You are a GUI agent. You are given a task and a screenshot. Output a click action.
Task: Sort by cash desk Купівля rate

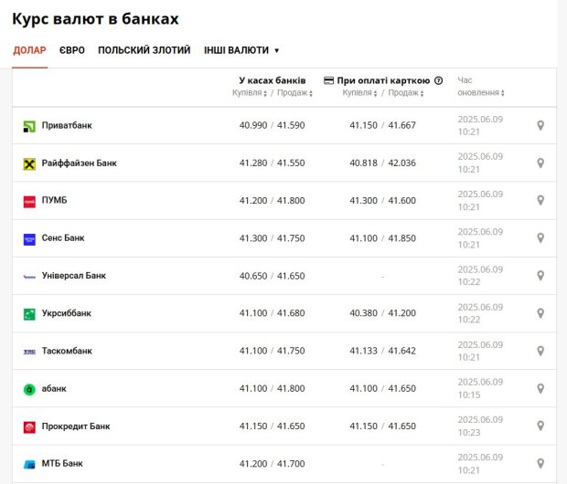pyautogui.click(x=250, y=93)
